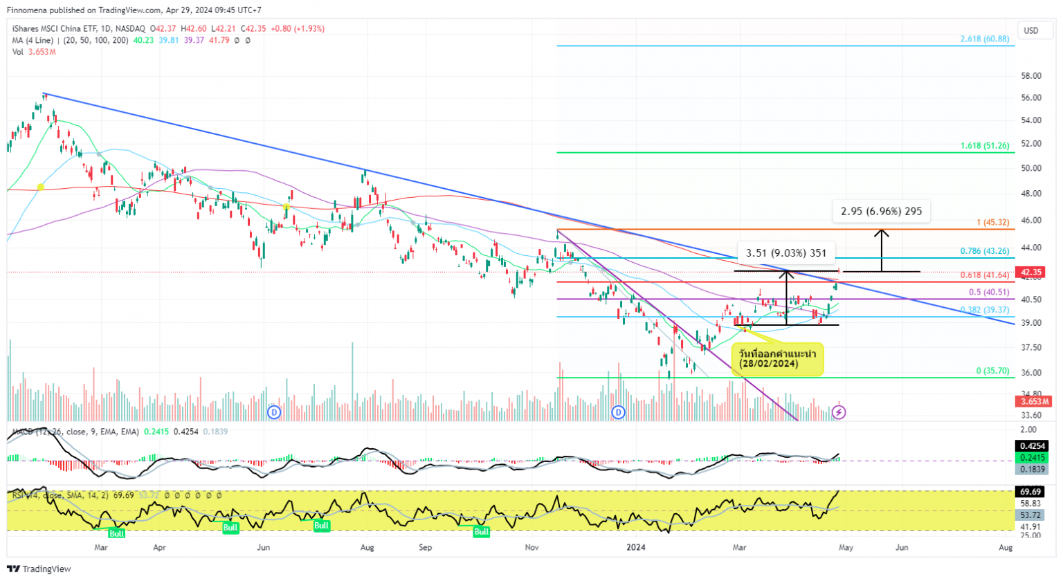Screen dimensions: 1063x581
Task: Click the purple lightning earnings icon near May
Action: (x=839, y=412)
